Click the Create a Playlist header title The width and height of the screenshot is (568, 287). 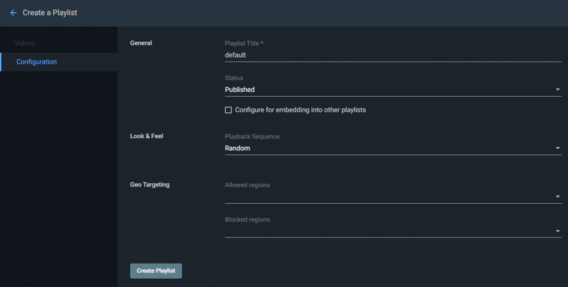50,13
